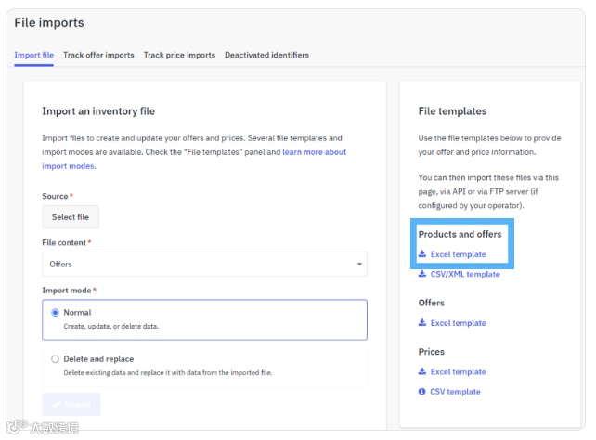
Task: Select the Normal import mode radio
Action: click(x=55, y=313)
